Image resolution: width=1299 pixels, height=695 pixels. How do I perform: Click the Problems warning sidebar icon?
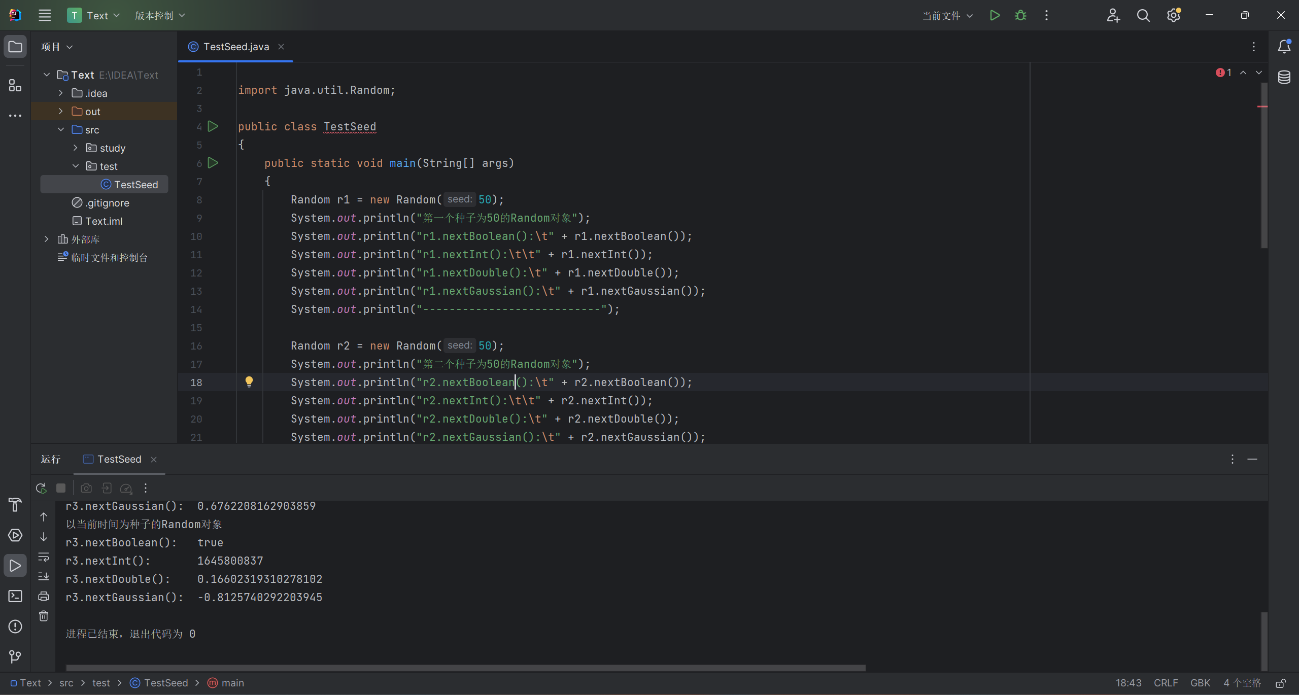pos(15,627)
